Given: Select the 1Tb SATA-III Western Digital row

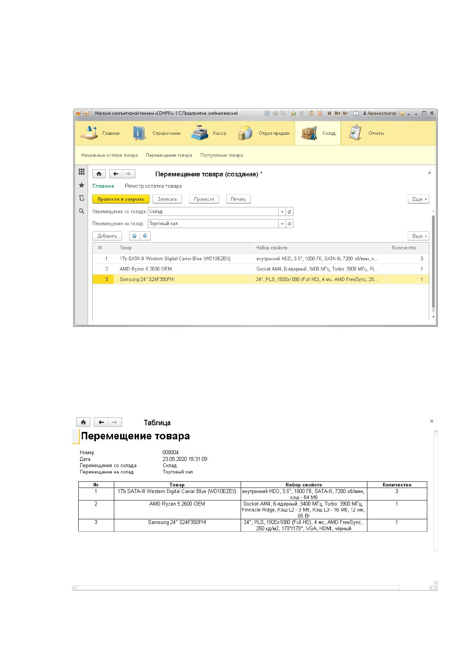Looking at the screenshot, I should (x=261, y=259).
